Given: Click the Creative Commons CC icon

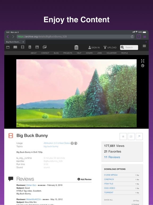Looking at the screenshot, I should pyautogui.click(x=72, y=143).
